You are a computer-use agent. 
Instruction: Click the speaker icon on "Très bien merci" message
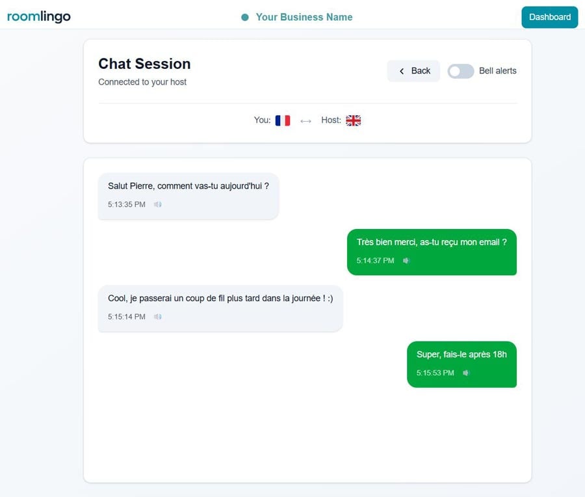tap(406, 260)
